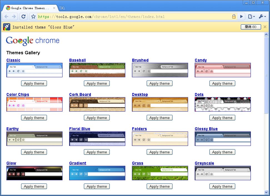Click the browser Back arrow button

click(7, 17)
